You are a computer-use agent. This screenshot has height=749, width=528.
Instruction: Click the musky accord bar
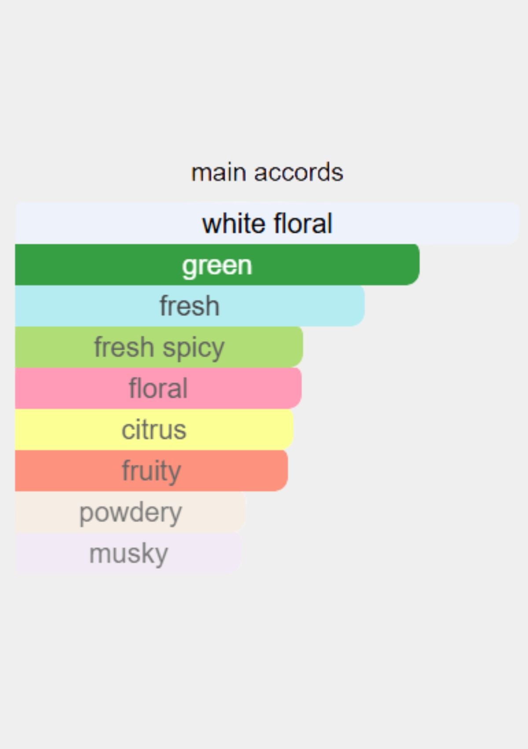click(x=128, y=553)
